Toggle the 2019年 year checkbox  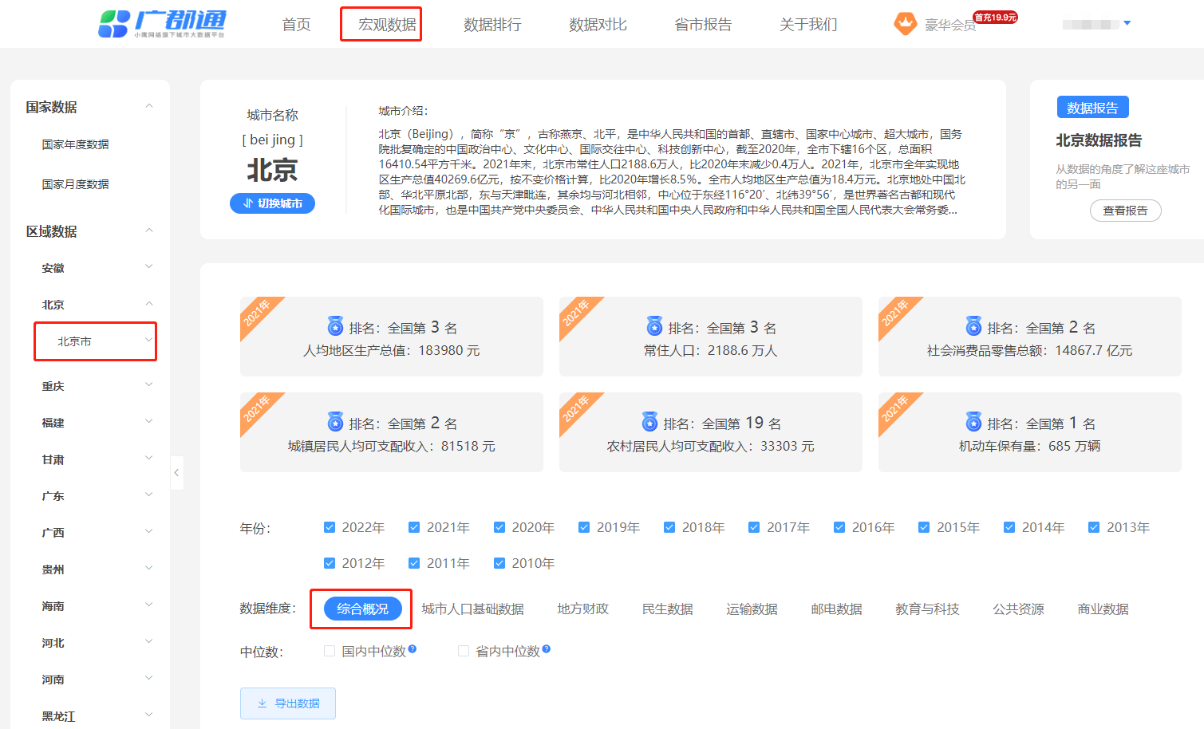584,527
